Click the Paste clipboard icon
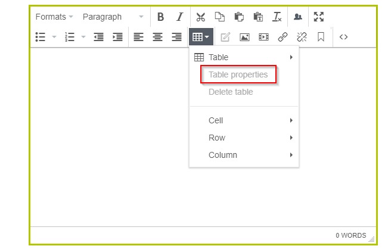 point(239,17)
